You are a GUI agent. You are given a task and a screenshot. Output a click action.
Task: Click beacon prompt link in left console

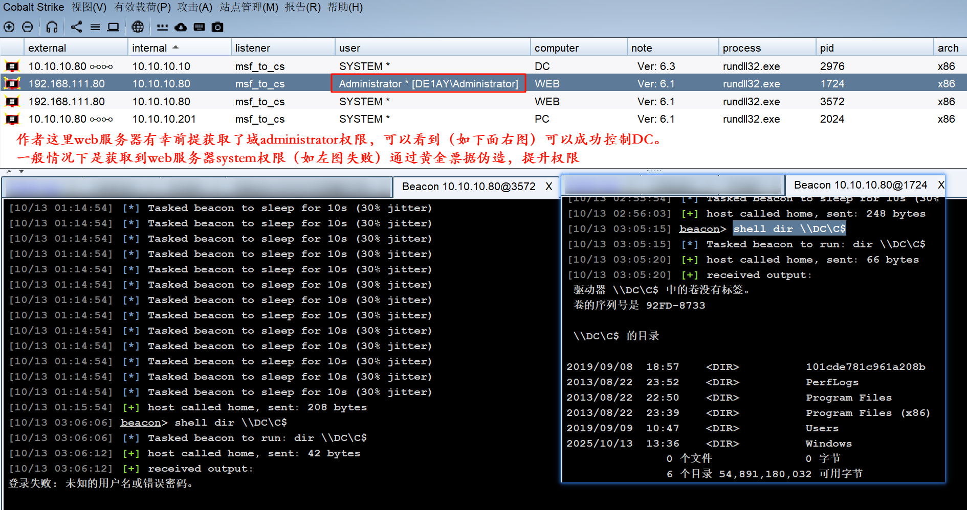coord(141,423)
